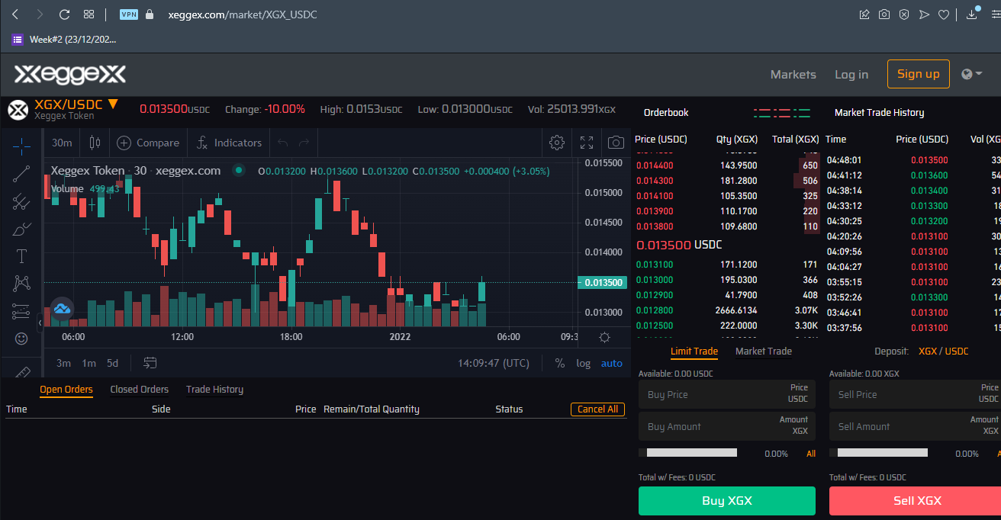
Task: Select the 0.013100 buy order row
Action: (x=726, y=265)
